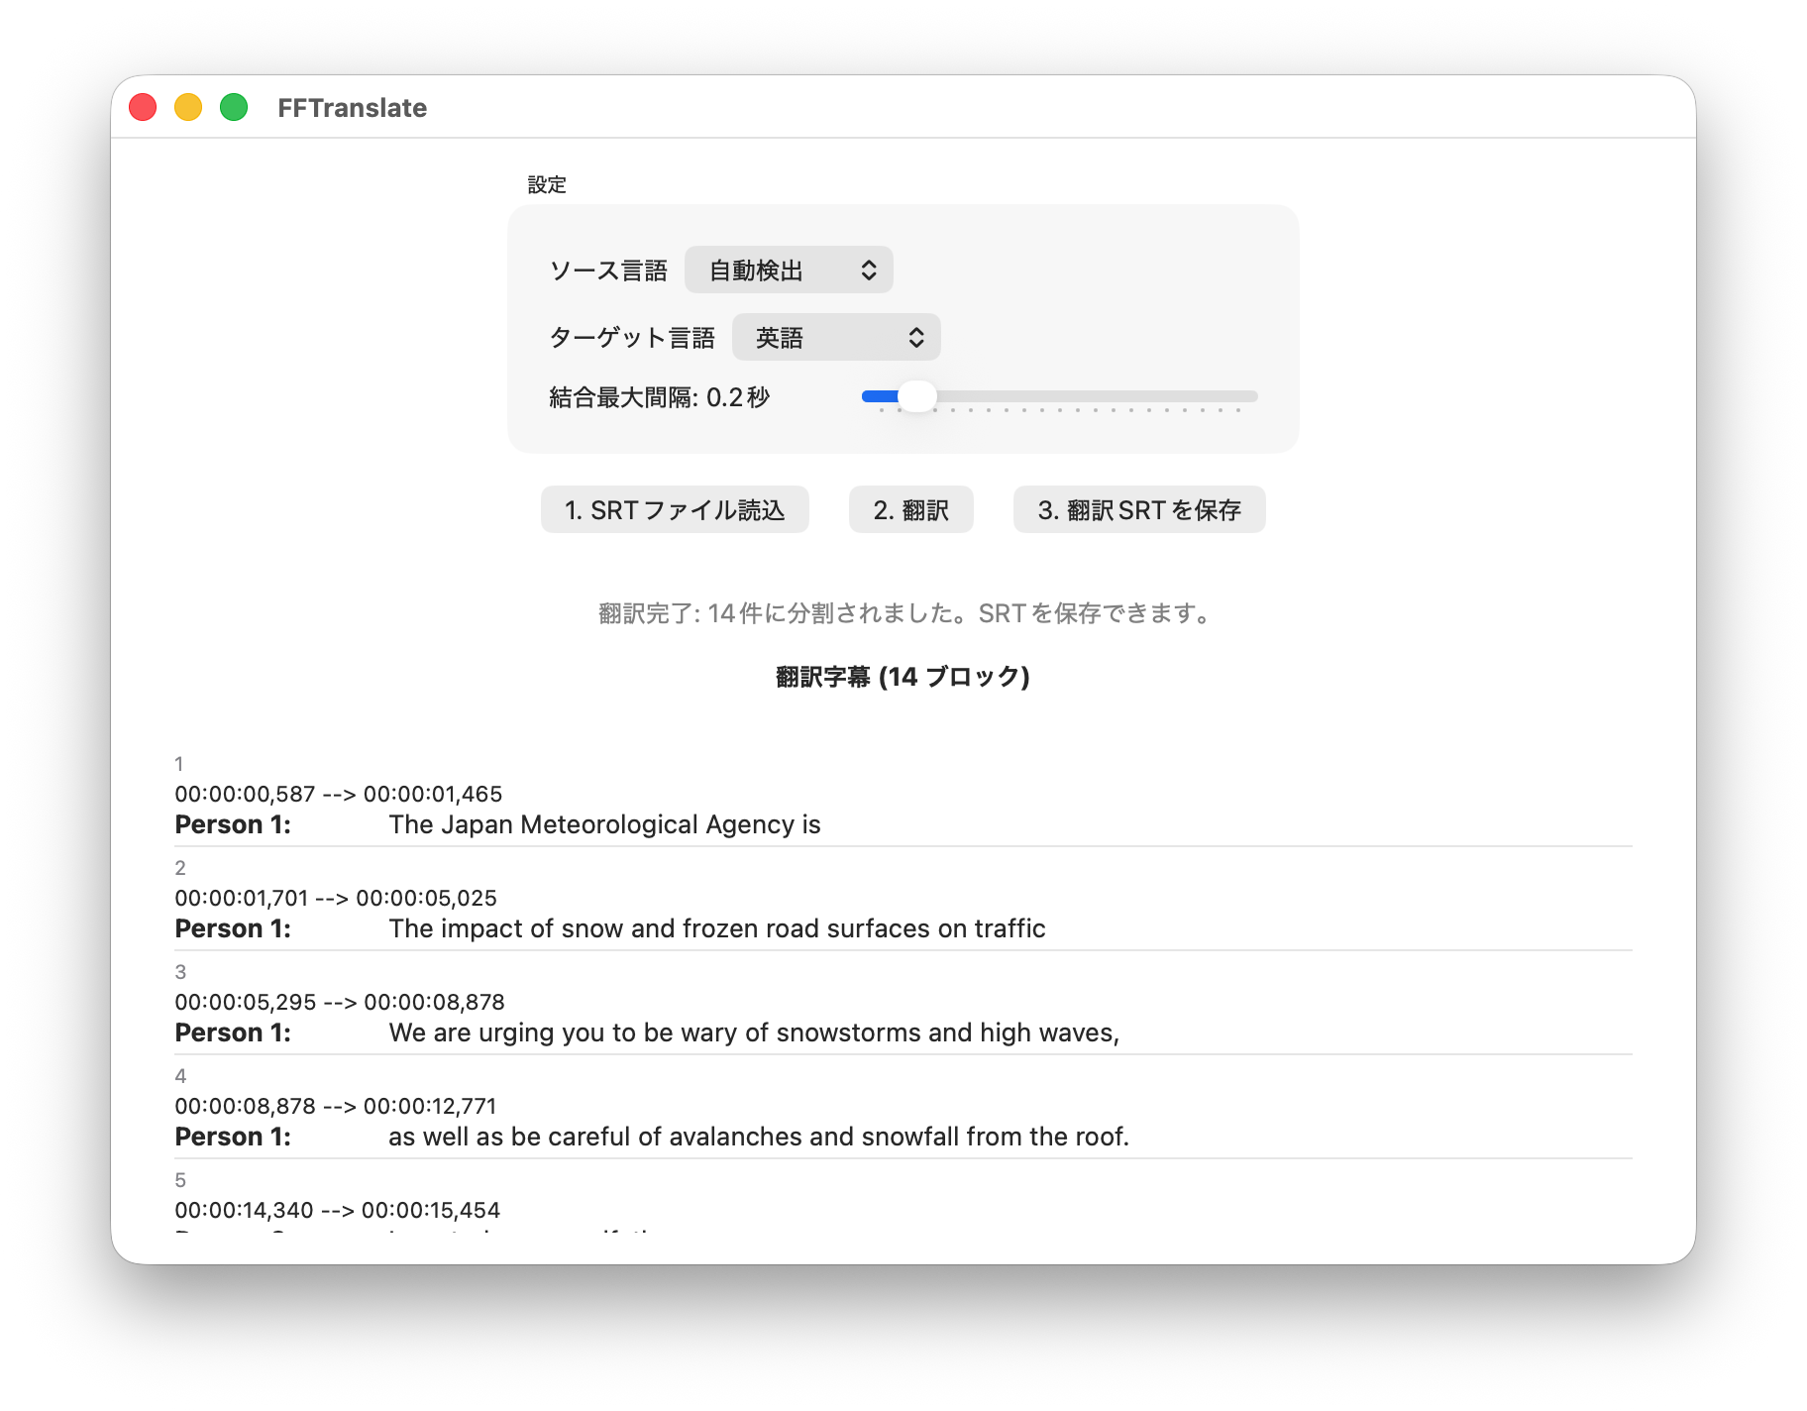The image size is (1807, 1411).
Task: Click timestamp 00:00:00,587 --> 00:00:01,465
Action: tap(338, 794)
